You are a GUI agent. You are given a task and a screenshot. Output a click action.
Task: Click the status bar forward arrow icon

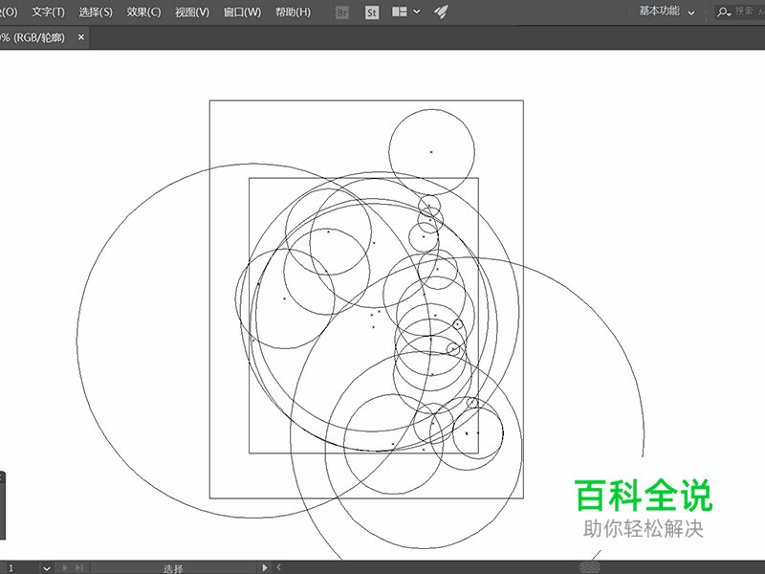(266, 566)
